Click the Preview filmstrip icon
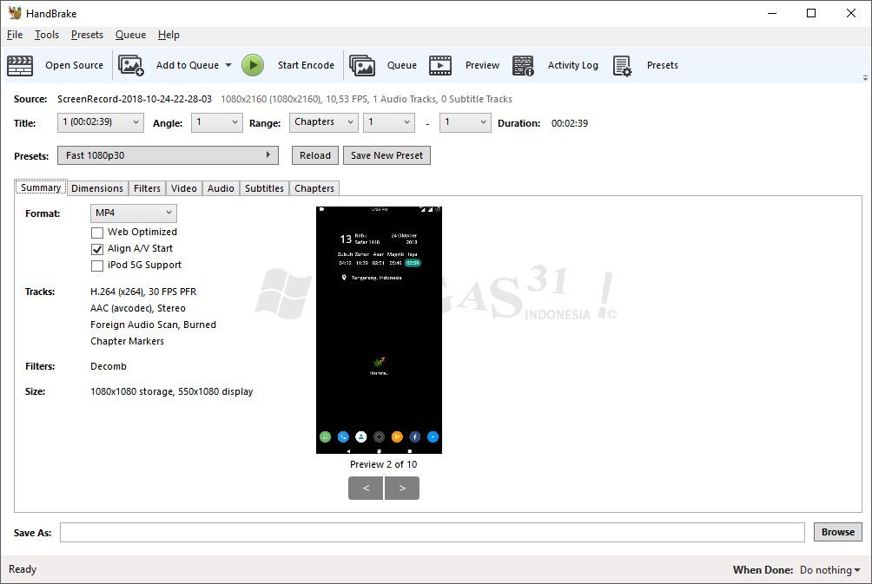 [439, 66]
